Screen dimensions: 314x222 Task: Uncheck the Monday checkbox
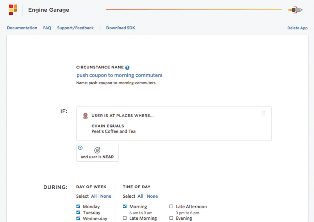click(78, 206)
